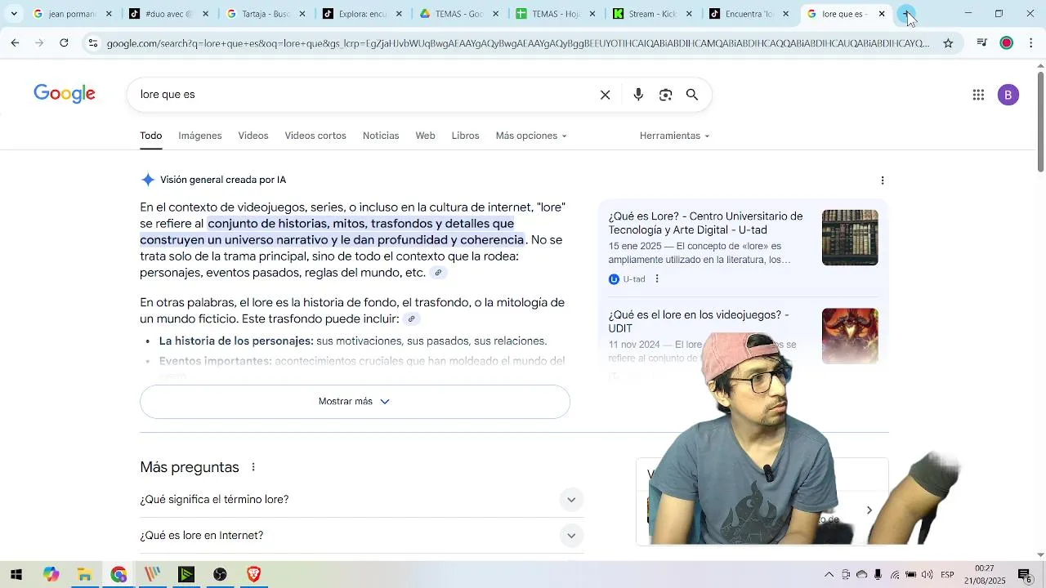Expand the Más opciones dropdown
1046x588 pixels.
[x=531, y=136]
